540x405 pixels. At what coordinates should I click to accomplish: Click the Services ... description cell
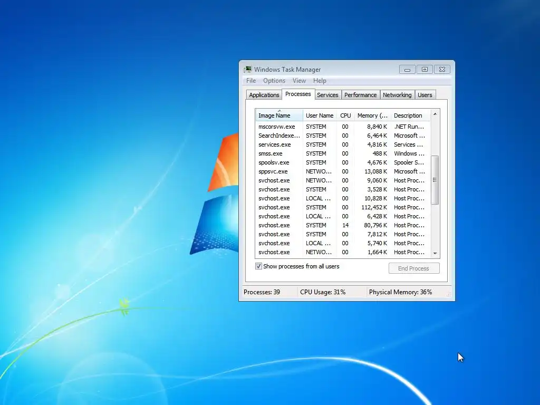[409, 144]
